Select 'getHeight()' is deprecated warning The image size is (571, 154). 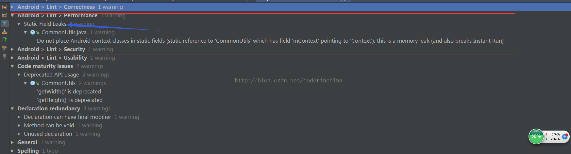coord(70,100)
